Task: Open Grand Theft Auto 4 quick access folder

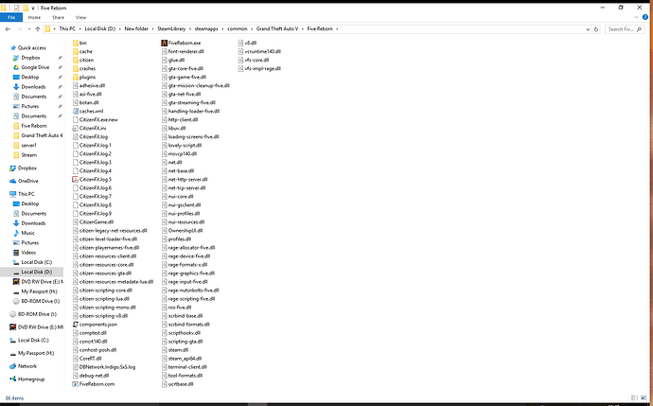Action: click(x=38, y=135)
